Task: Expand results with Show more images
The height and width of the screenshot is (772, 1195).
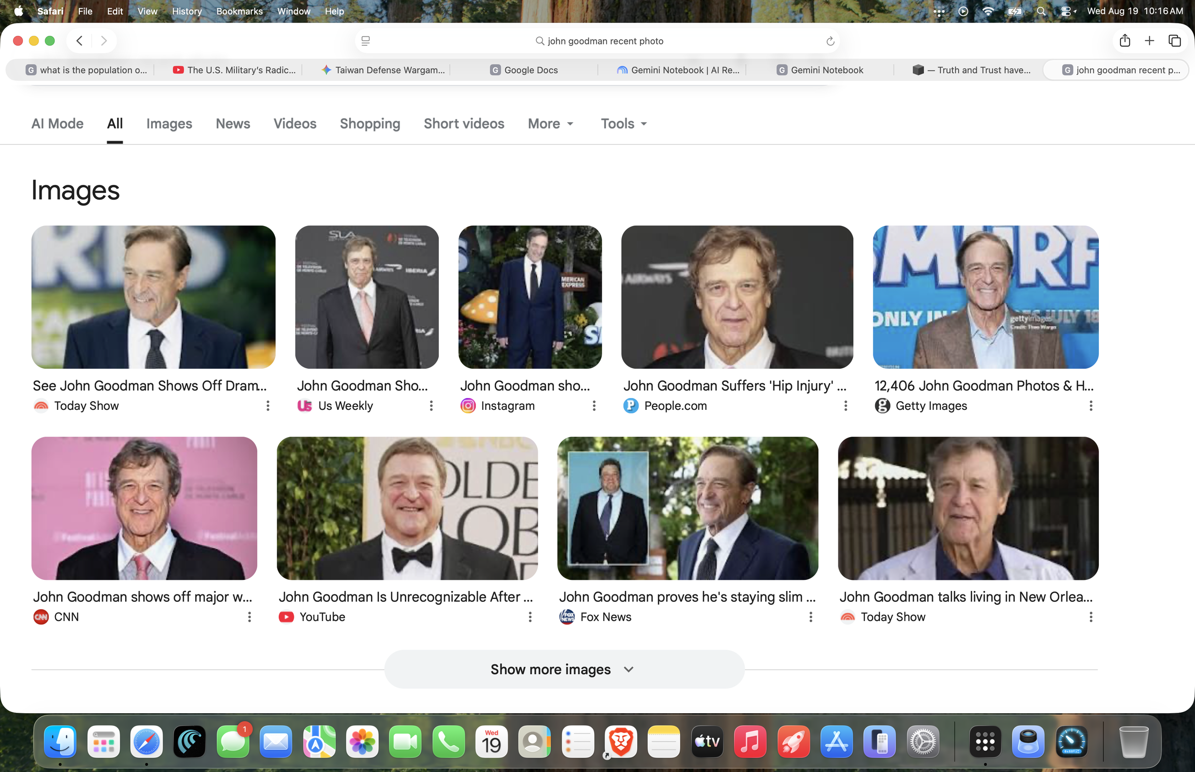Action: (x=564, y=669)
